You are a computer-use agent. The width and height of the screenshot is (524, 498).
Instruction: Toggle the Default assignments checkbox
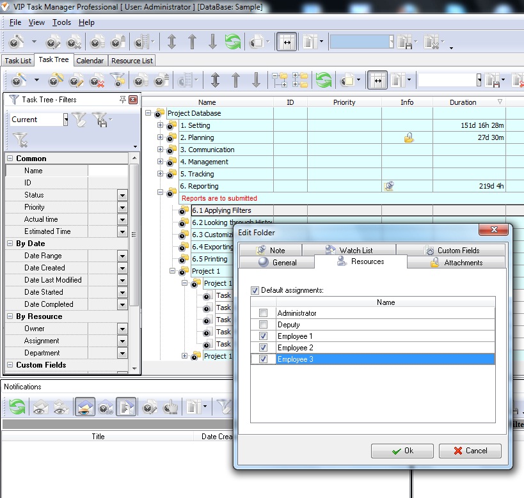tap(255, 290)
